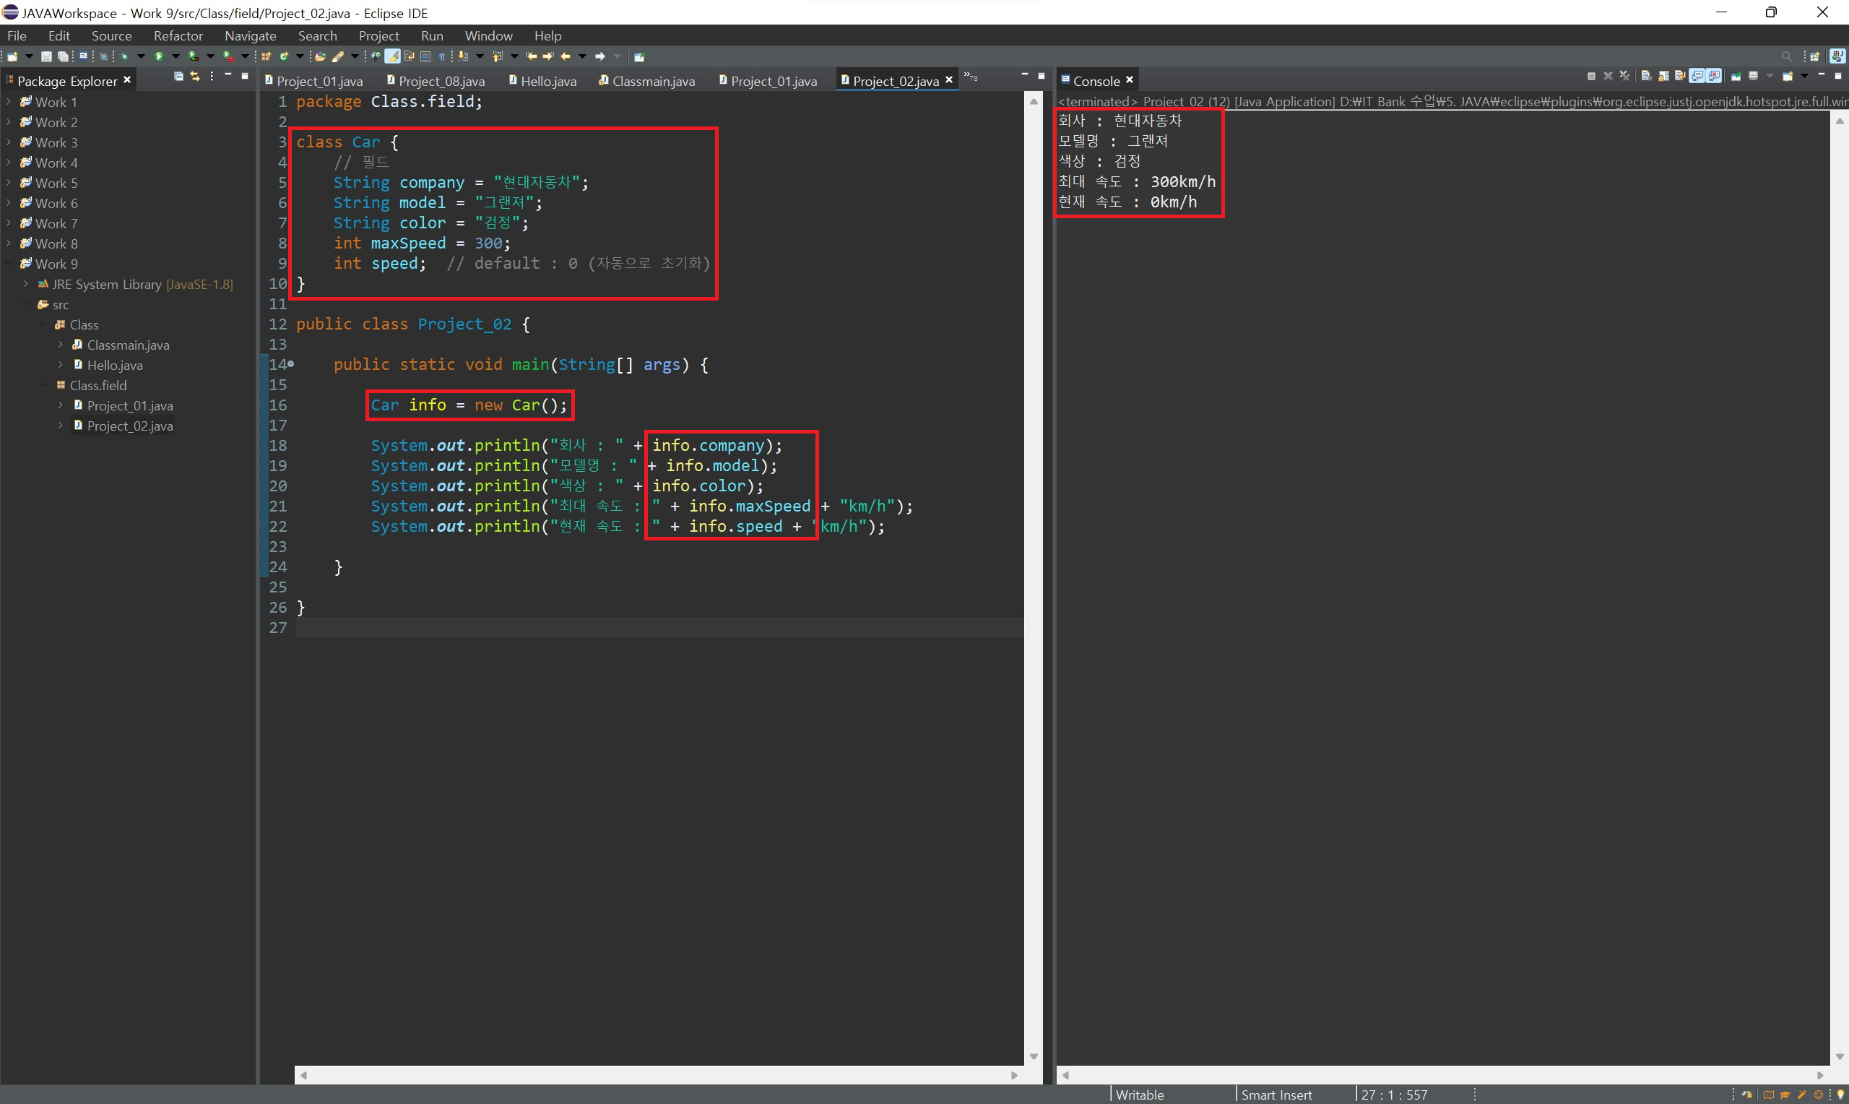This screenshot has width=1849, height=1104.
Task: Click the Save floppy disk icon
Action: [x=46, y=56]
